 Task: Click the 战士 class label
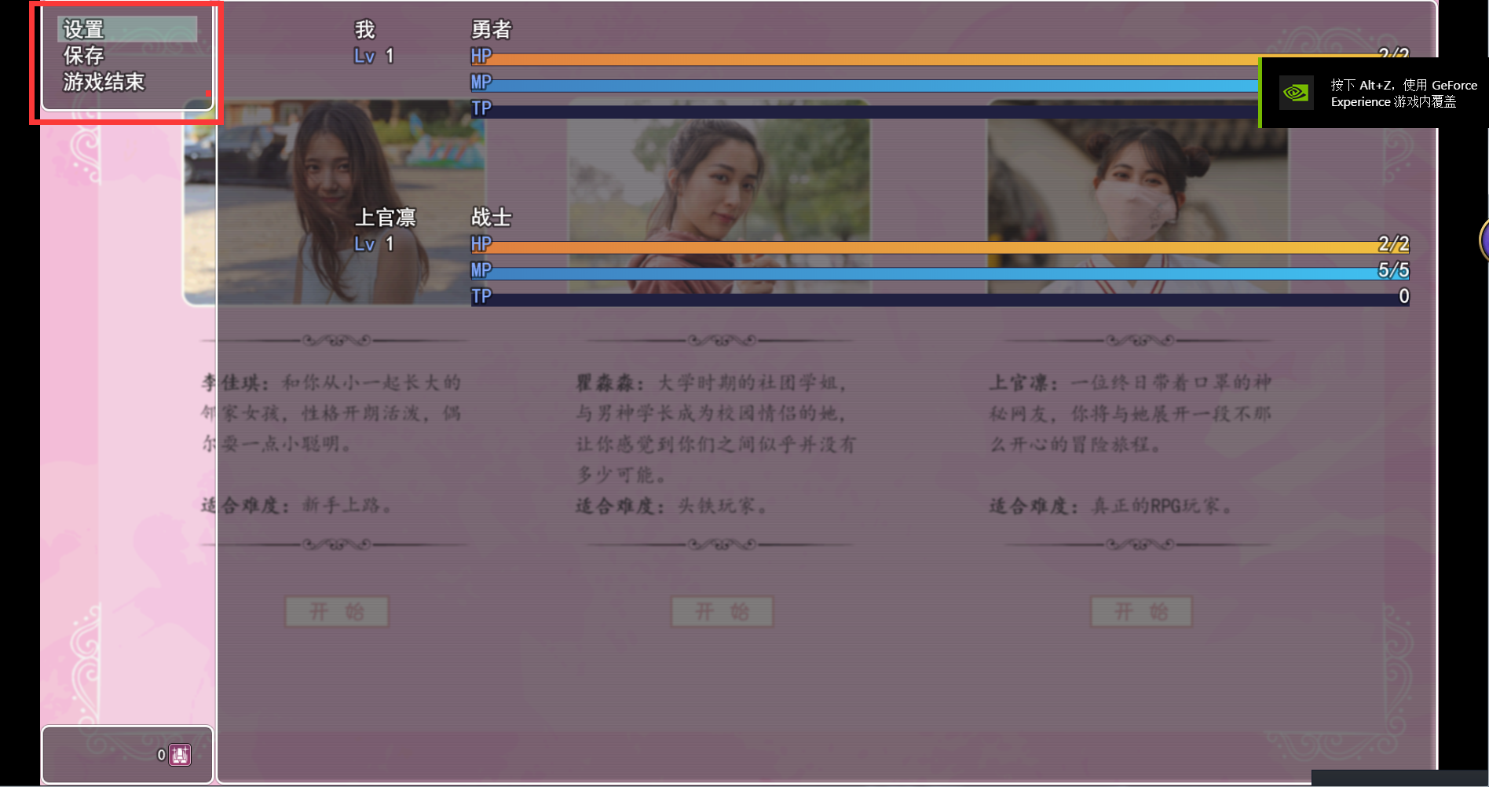pyautogui.click(x=492, y=218)
